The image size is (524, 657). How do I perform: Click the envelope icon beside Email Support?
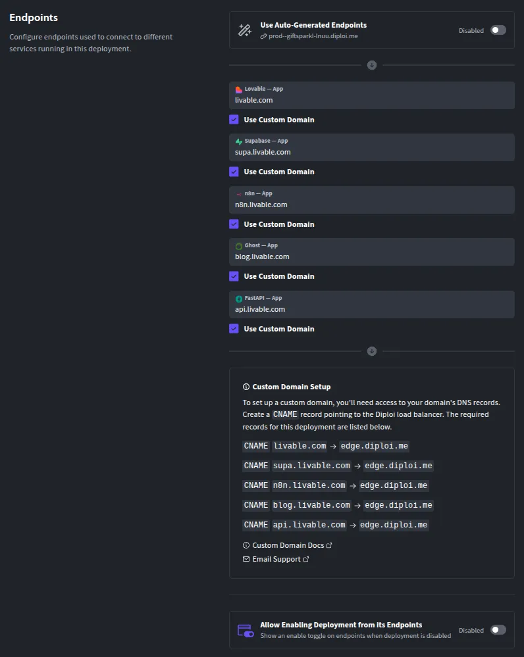[246, 558]
